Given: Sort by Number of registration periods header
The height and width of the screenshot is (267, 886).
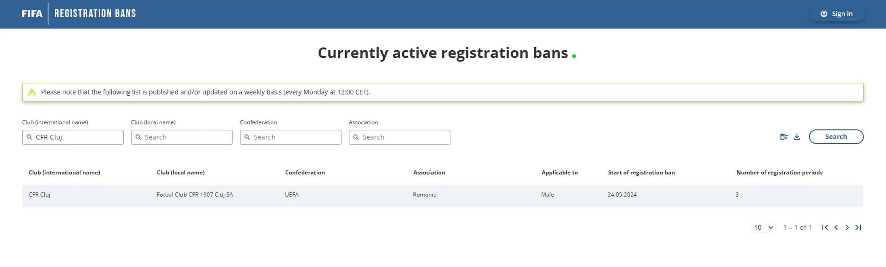Looking at the screenshot, I should pos(779,173).
